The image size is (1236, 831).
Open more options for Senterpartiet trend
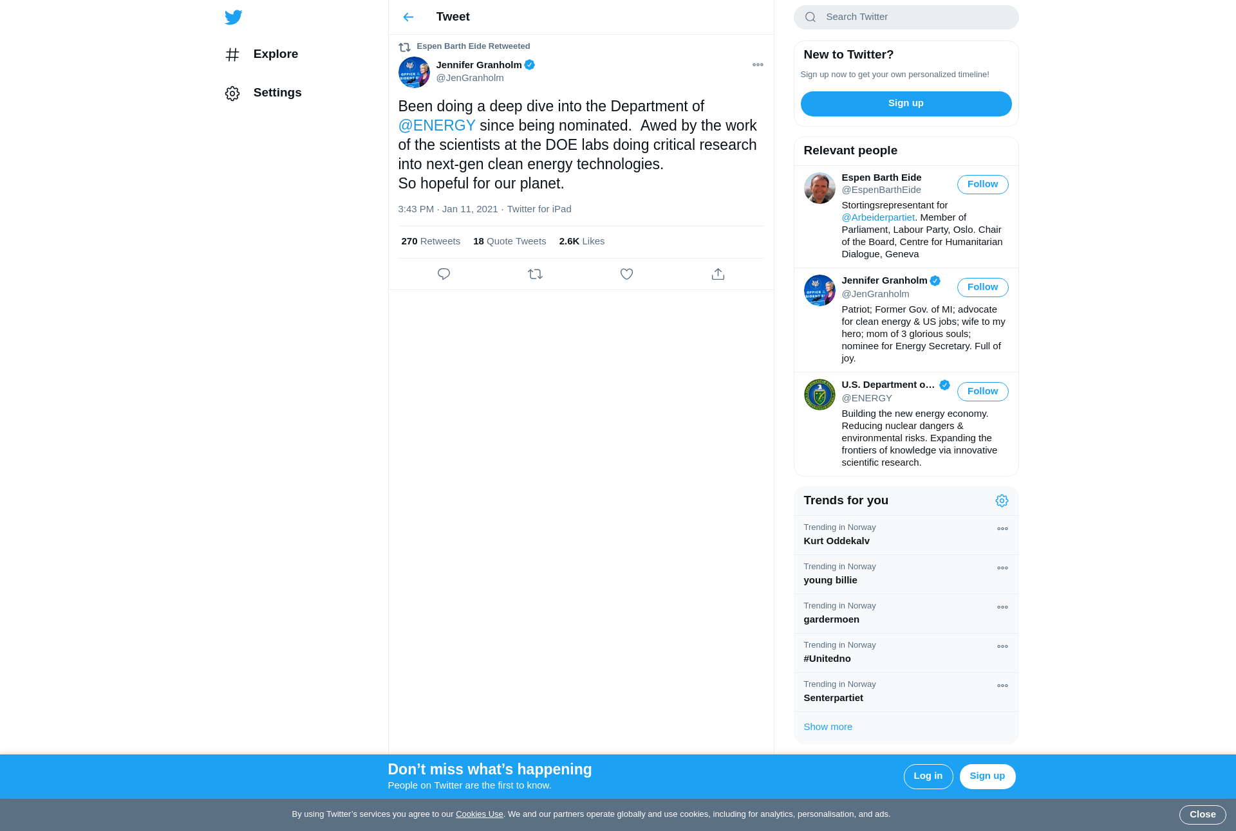(x=1002, y=686)
